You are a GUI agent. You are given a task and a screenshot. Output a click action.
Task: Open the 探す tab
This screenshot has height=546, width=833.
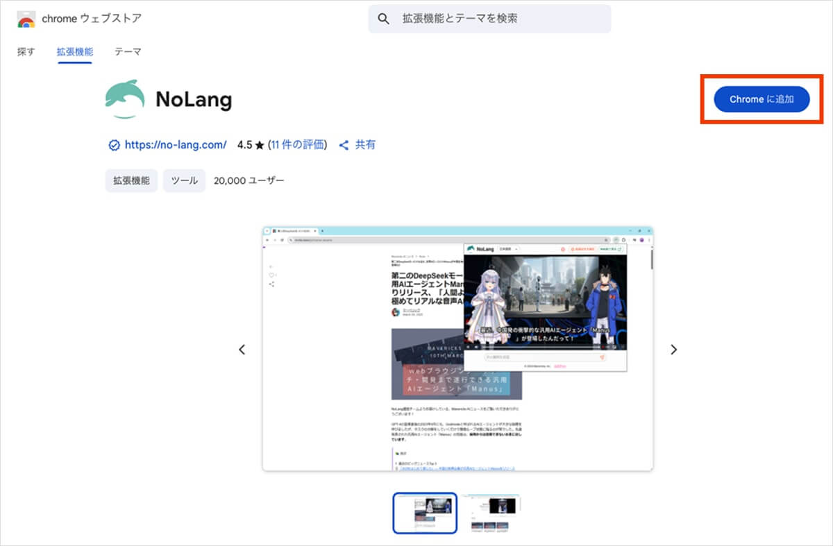point(26,52)
